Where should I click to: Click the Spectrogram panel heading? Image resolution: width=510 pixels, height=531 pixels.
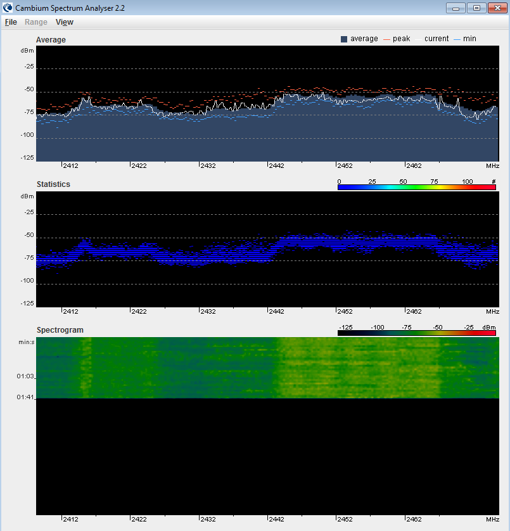(60, 330)
